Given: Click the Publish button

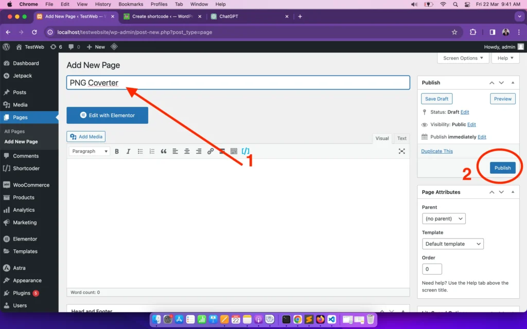Looking at the screenshot, I should [x=502, y=168].
